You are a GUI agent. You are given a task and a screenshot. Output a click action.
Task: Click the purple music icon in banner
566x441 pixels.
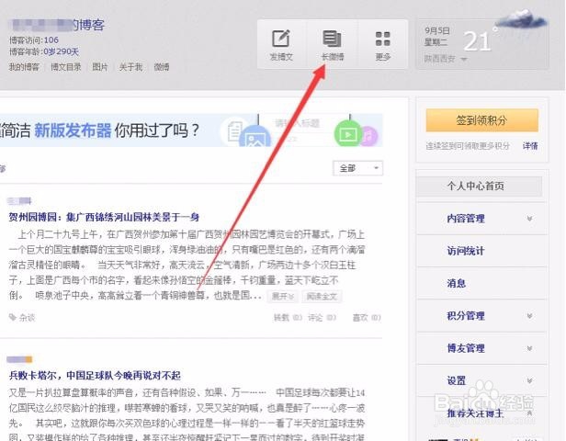coord(369,136)
